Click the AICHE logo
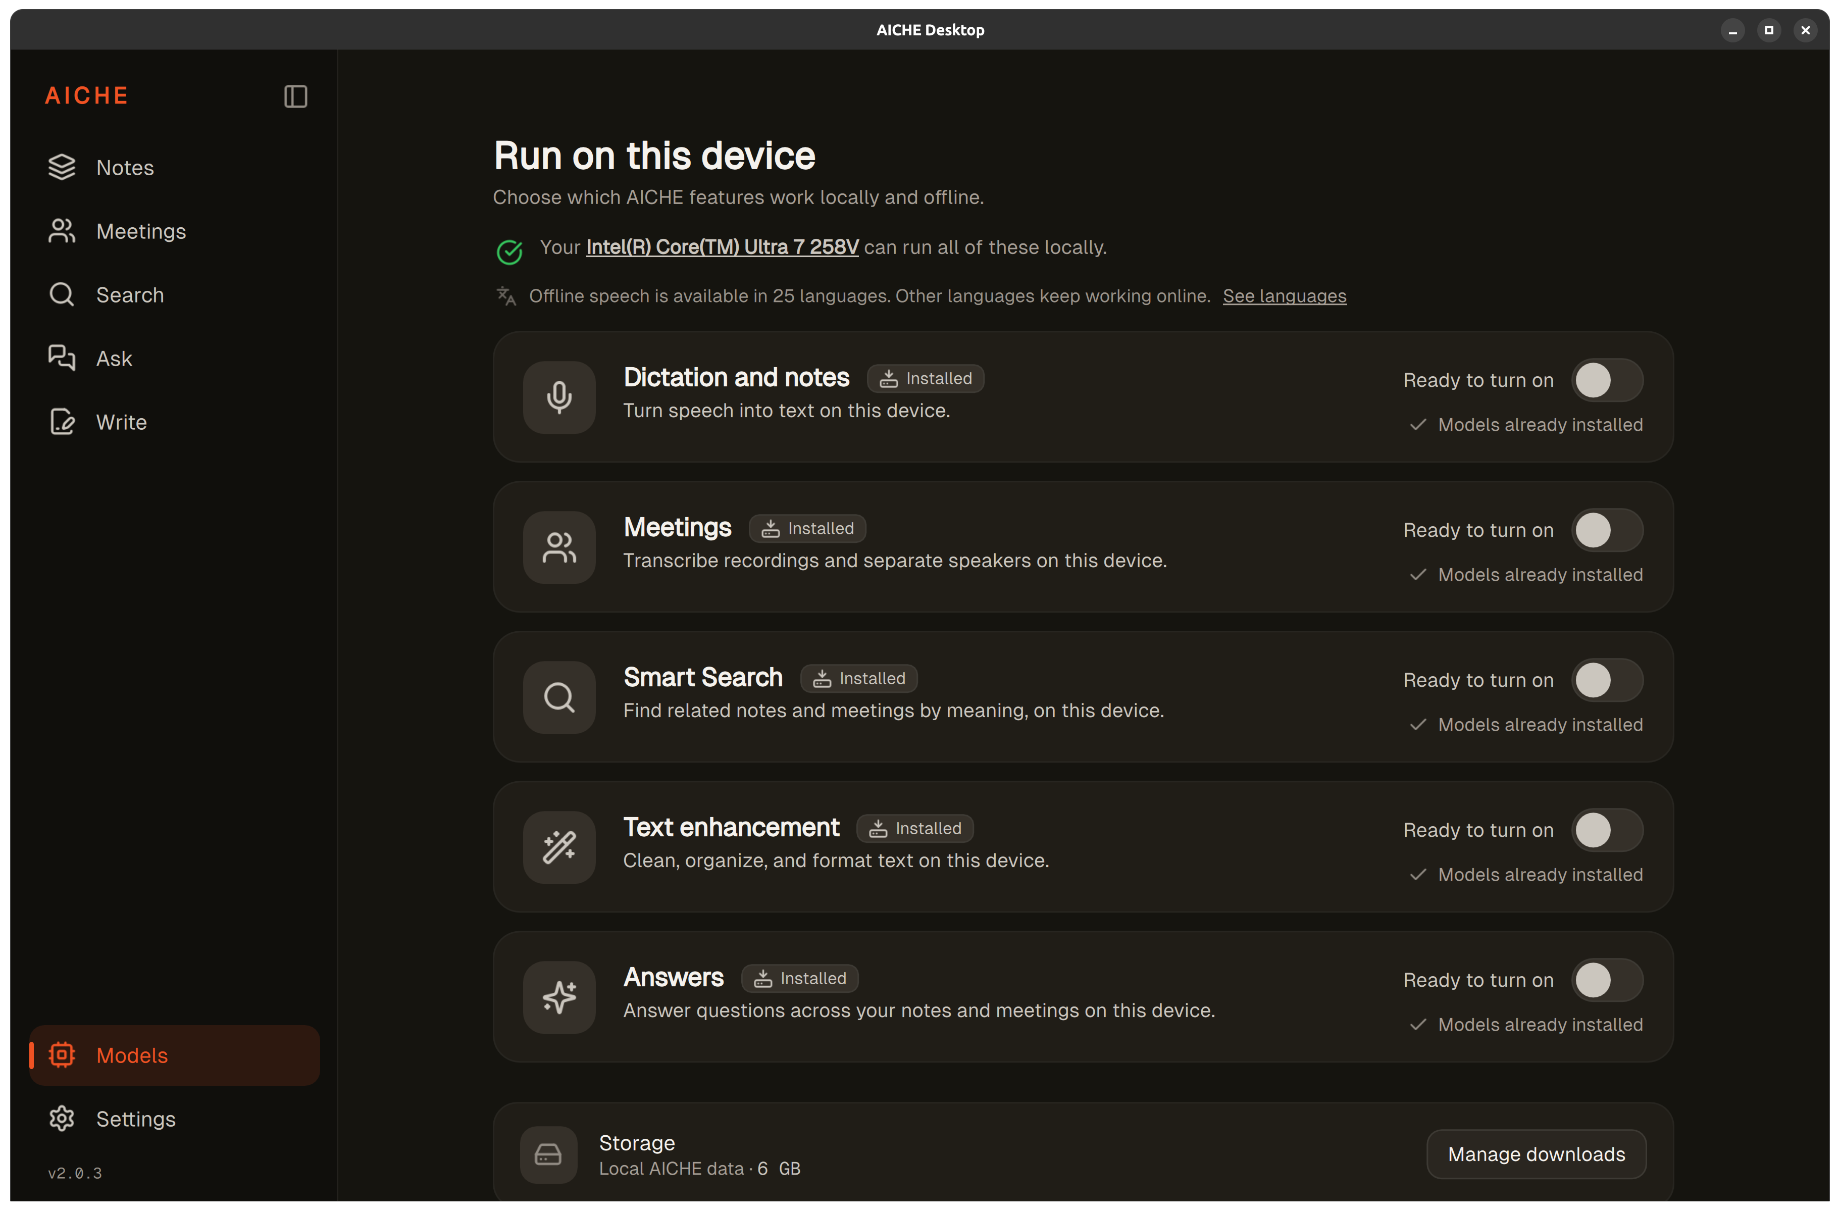 pos(86,96)
